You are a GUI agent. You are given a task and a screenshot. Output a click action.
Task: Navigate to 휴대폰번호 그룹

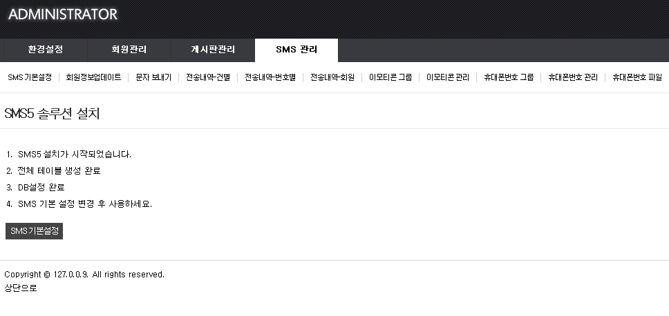[509, 77]
